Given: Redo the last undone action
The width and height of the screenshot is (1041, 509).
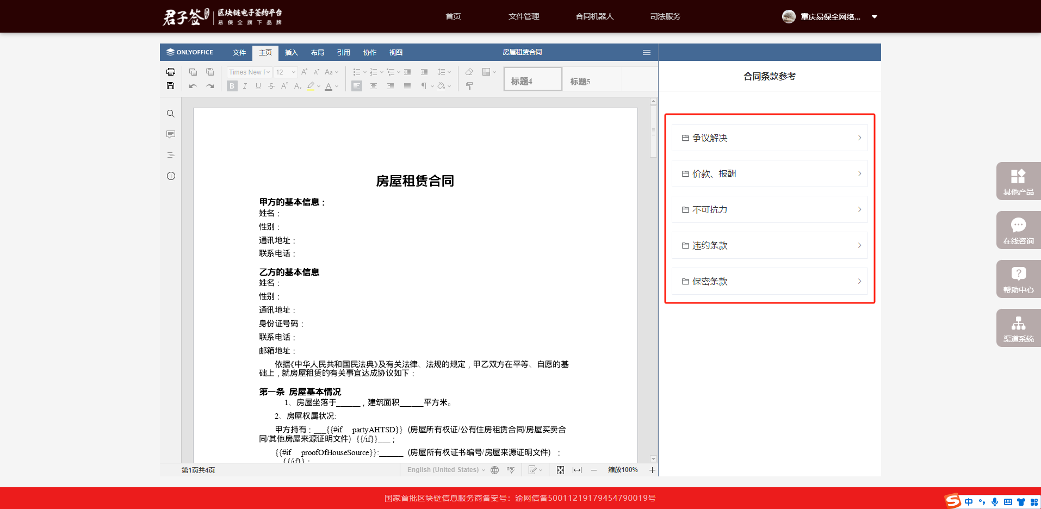Looking at the screenshot, I should click(x=210, y=86).
